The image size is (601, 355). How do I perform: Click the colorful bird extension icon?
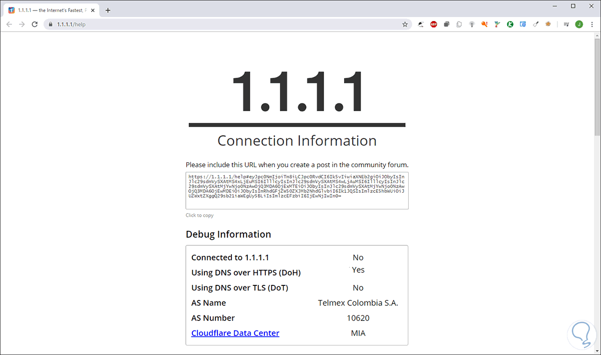[x=497, y=24]
